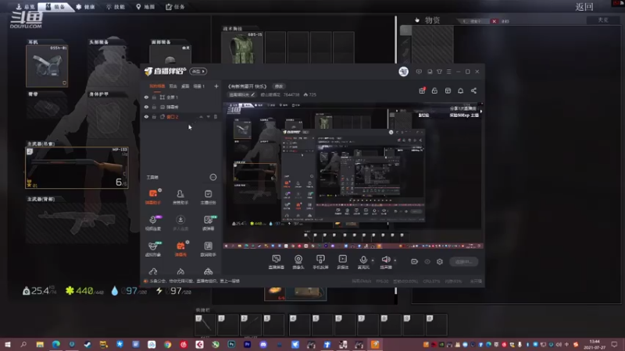
Task: Expand speaker options arrow
Action: pos(395,261)
